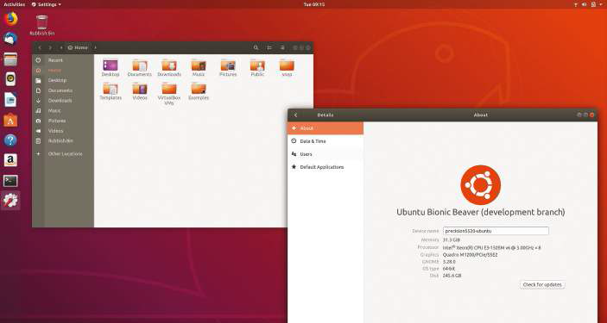This screenshot has height=323, width=607.
Task: Click the Home path bar button
Action: pyautogui.click(x=78, y=47)
